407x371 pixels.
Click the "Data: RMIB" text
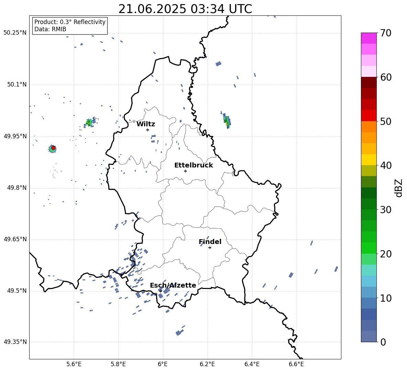[x=50, y=29]
